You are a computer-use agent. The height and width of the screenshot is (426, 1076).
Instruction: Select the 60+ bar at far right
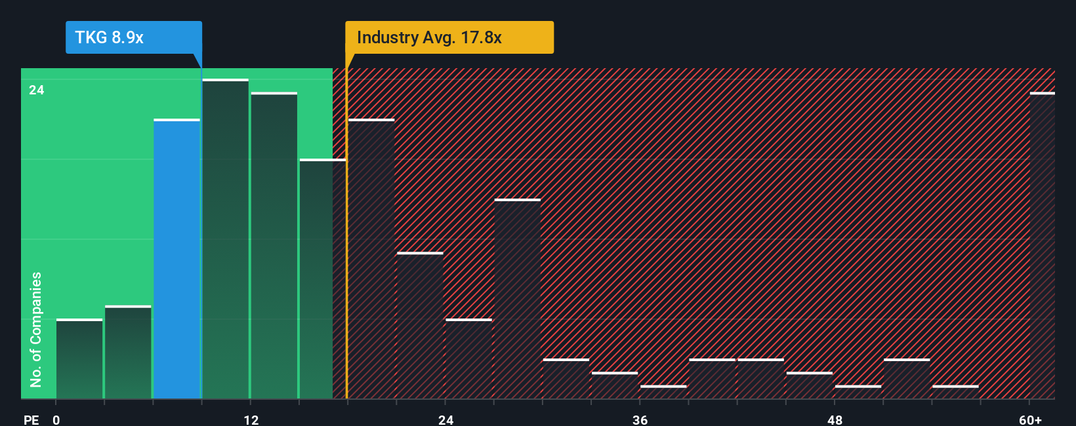coord(1043,245)
